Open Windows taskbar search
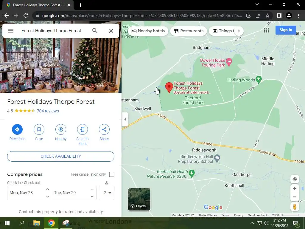Screen dimensions: 305x229 click(21, 223)
